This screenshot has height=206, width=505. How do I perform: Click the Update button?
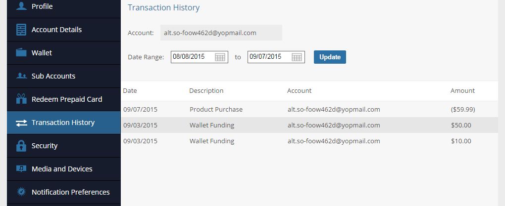(330, 57)
